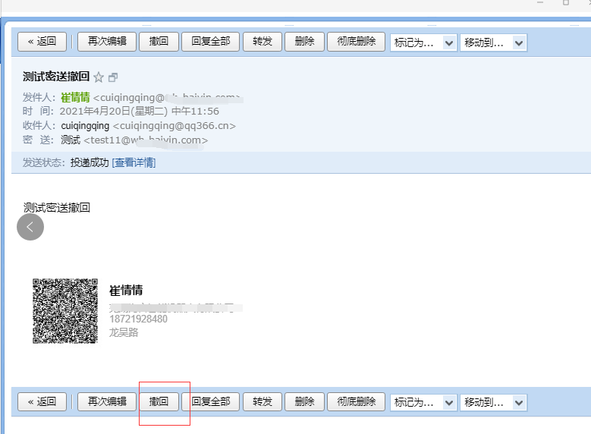Click the top 彻底删除 button
Viewport: 591px width, 434px height.
pos(357,42)
